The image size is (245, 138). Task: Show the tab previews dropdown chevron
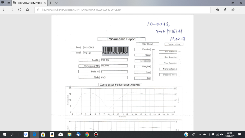[56, 3]
